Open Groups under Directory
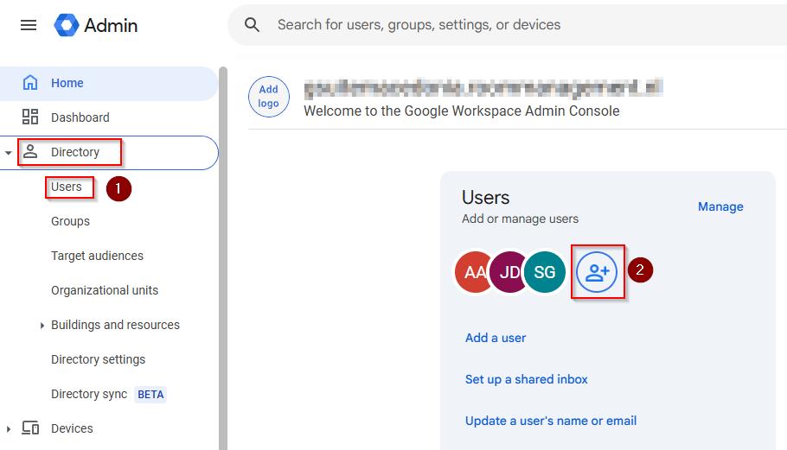787x450 pixels. (x=70, y=221)
